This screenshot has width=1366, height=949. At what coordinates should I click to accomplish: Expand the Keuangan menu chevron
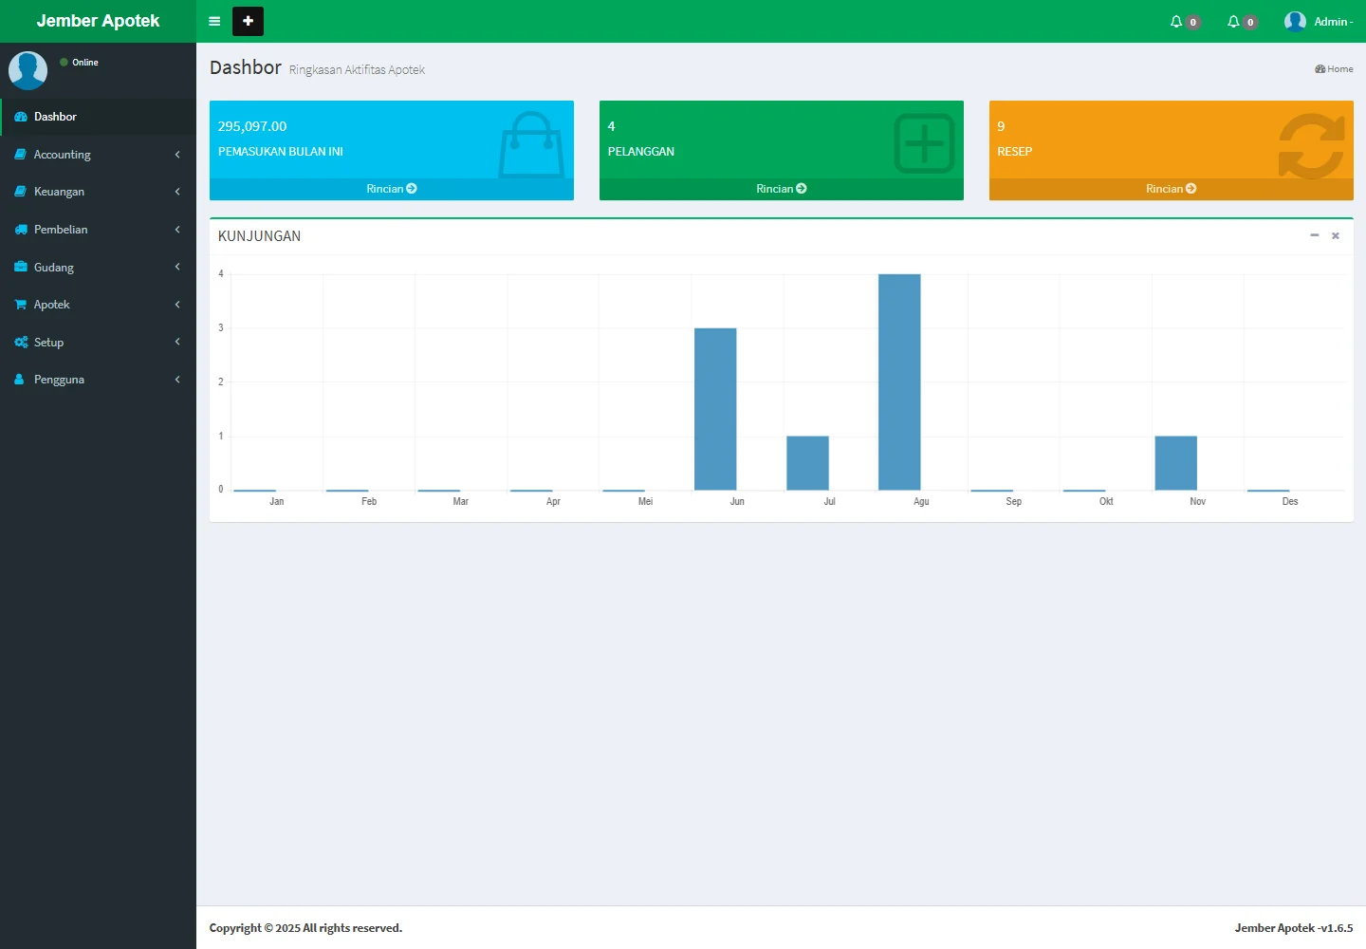177,192
